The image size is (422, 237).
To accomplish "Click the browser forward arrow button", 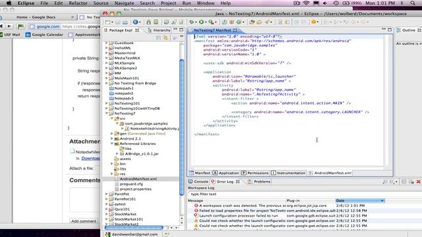I will tap(9, 26).
